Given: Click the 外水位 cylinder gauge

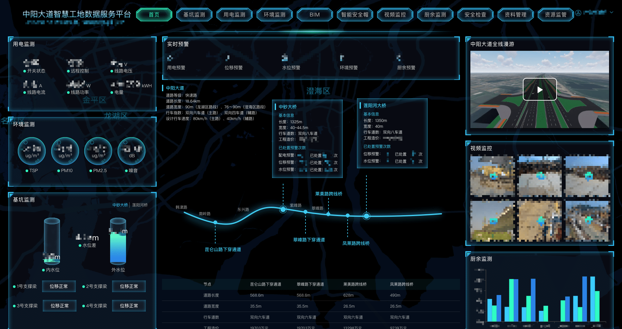Looking at the screenshot, I should 118,241.
